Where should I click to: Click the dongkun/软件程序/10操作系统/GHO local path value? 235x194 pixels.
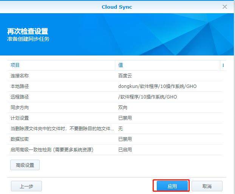point(158,86)
